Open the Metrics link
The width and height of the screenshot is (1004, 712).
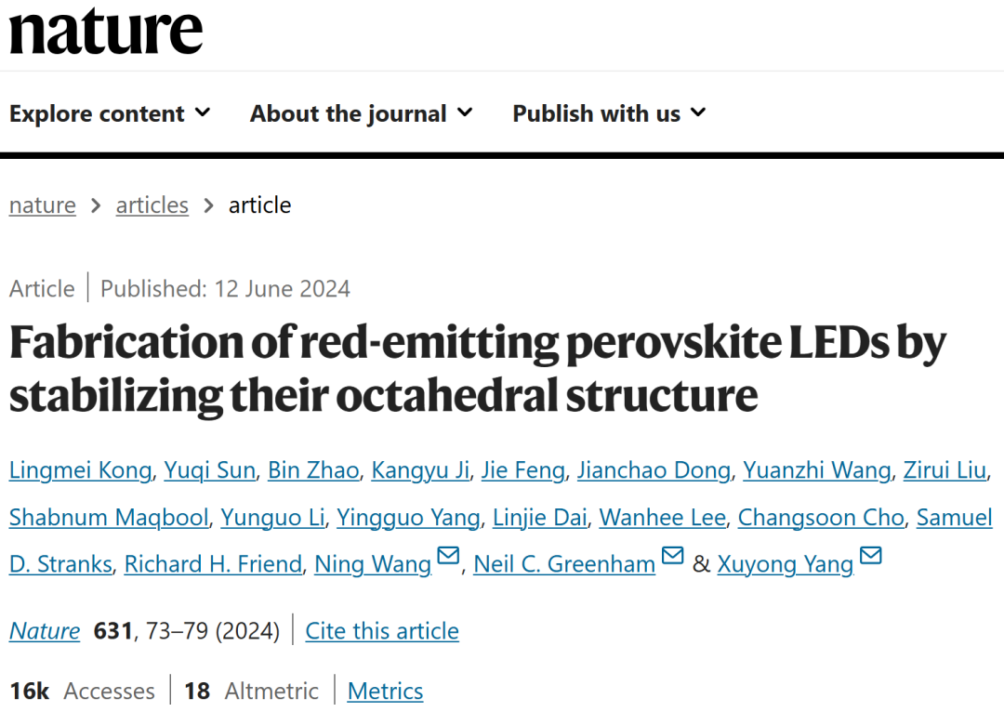click(x=386, y=691)
